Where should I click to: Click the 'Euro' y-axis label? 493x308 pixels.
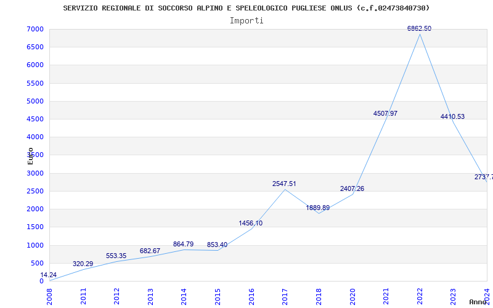(30, 156)
